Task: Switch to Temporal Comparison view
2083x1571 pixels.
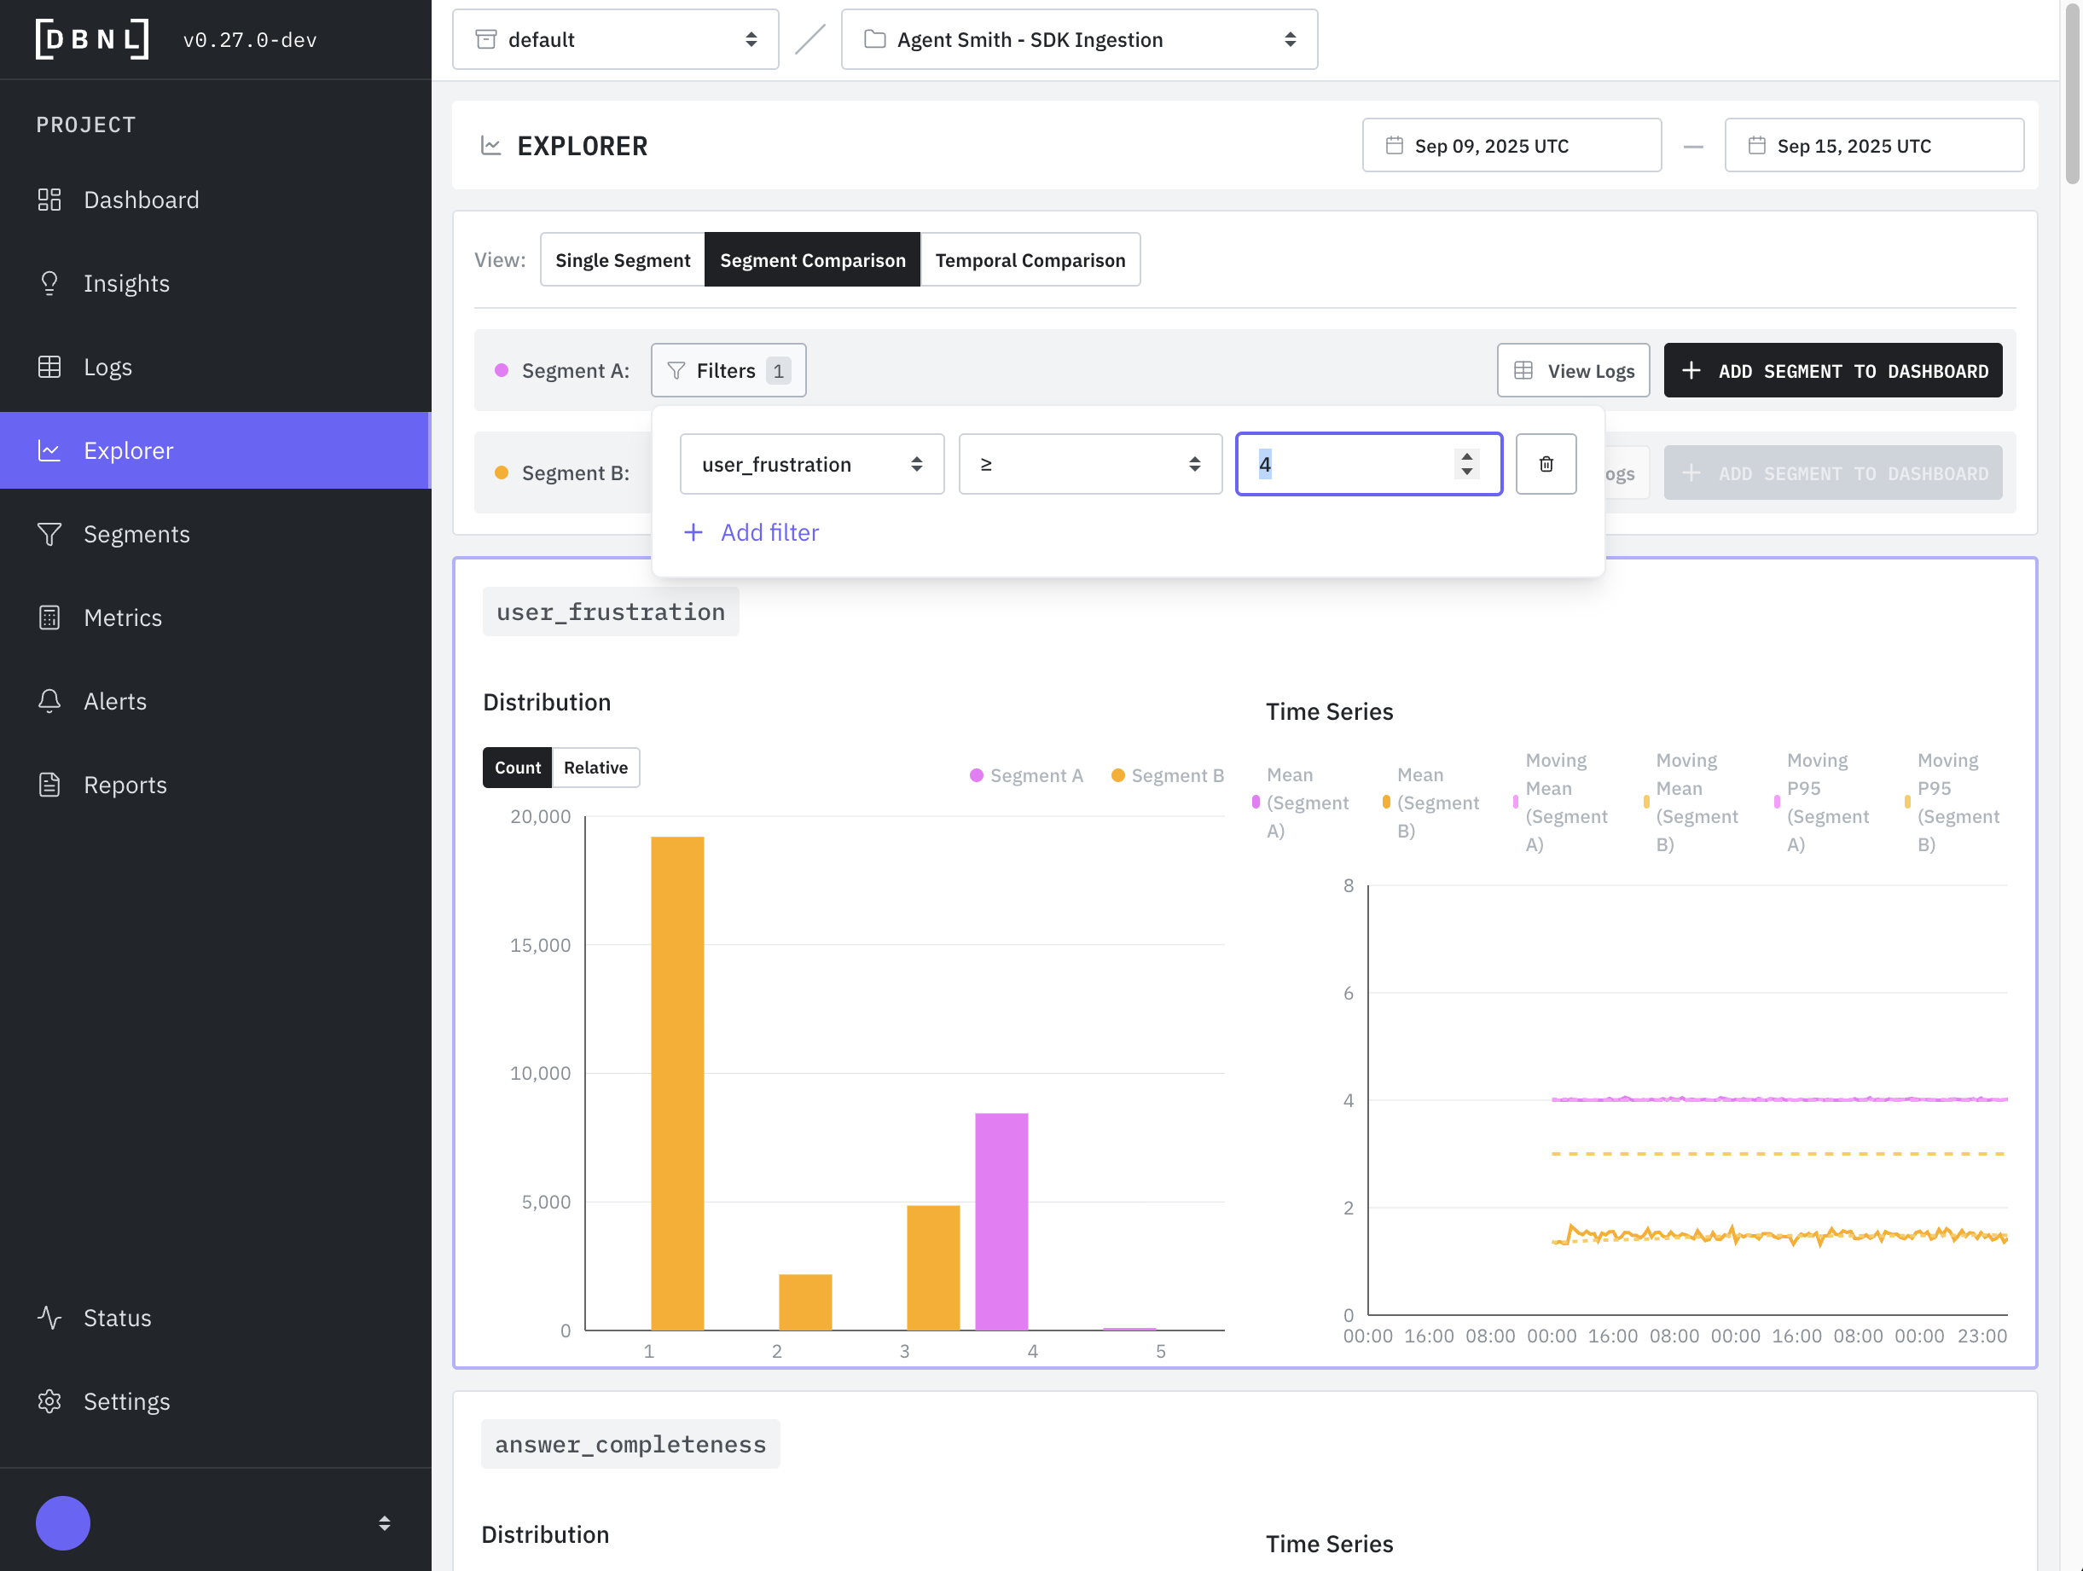Action: click(x=1030, y=260)
